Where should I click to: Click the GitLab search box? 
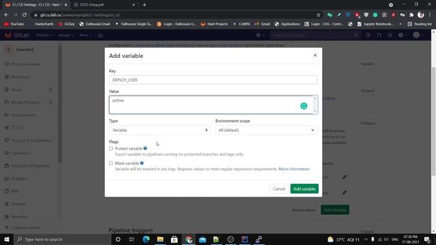click(315, 35)
